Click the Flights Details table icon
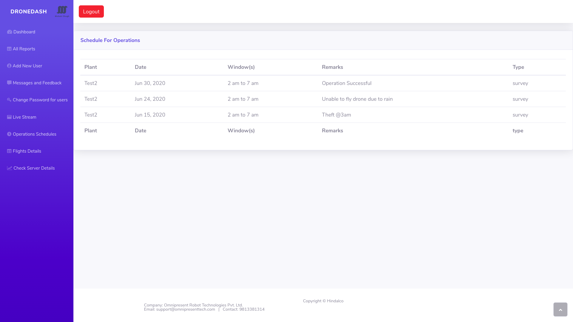The width and height of the screenshot is (573, 322). (9, 151)
